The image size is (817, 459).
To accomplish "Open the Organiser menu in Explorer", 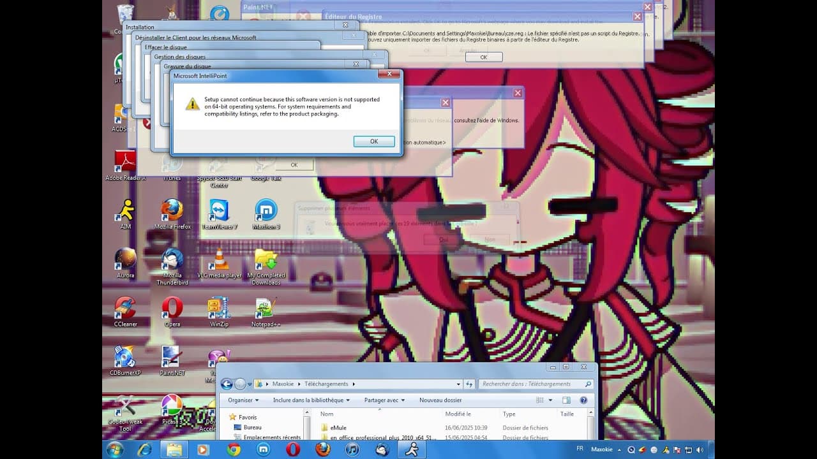I will (x=244, y=400).
